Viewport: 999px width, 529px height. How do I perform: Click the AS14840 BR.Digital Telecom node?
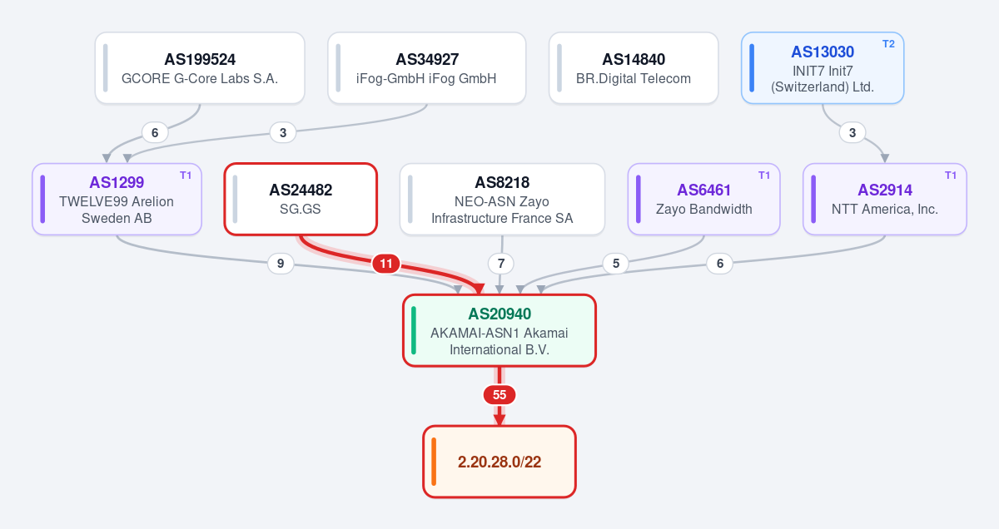click(634, 68)
